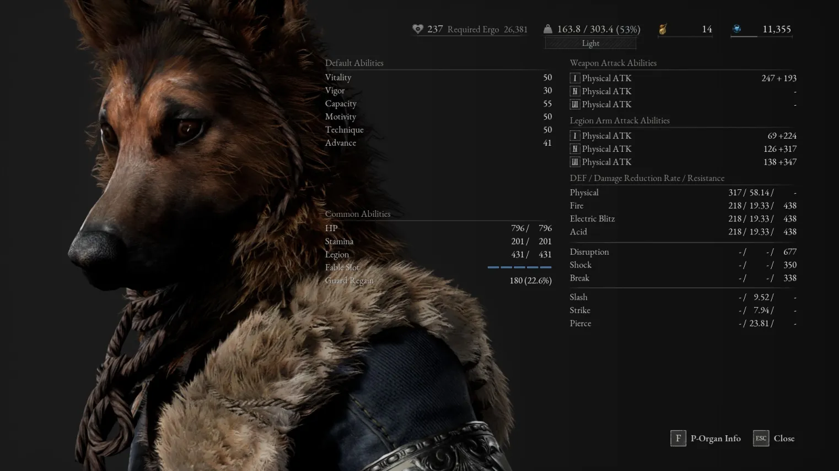839x471 pixels.
Task: Select the Fire defense row label
Action: point(577,206)
